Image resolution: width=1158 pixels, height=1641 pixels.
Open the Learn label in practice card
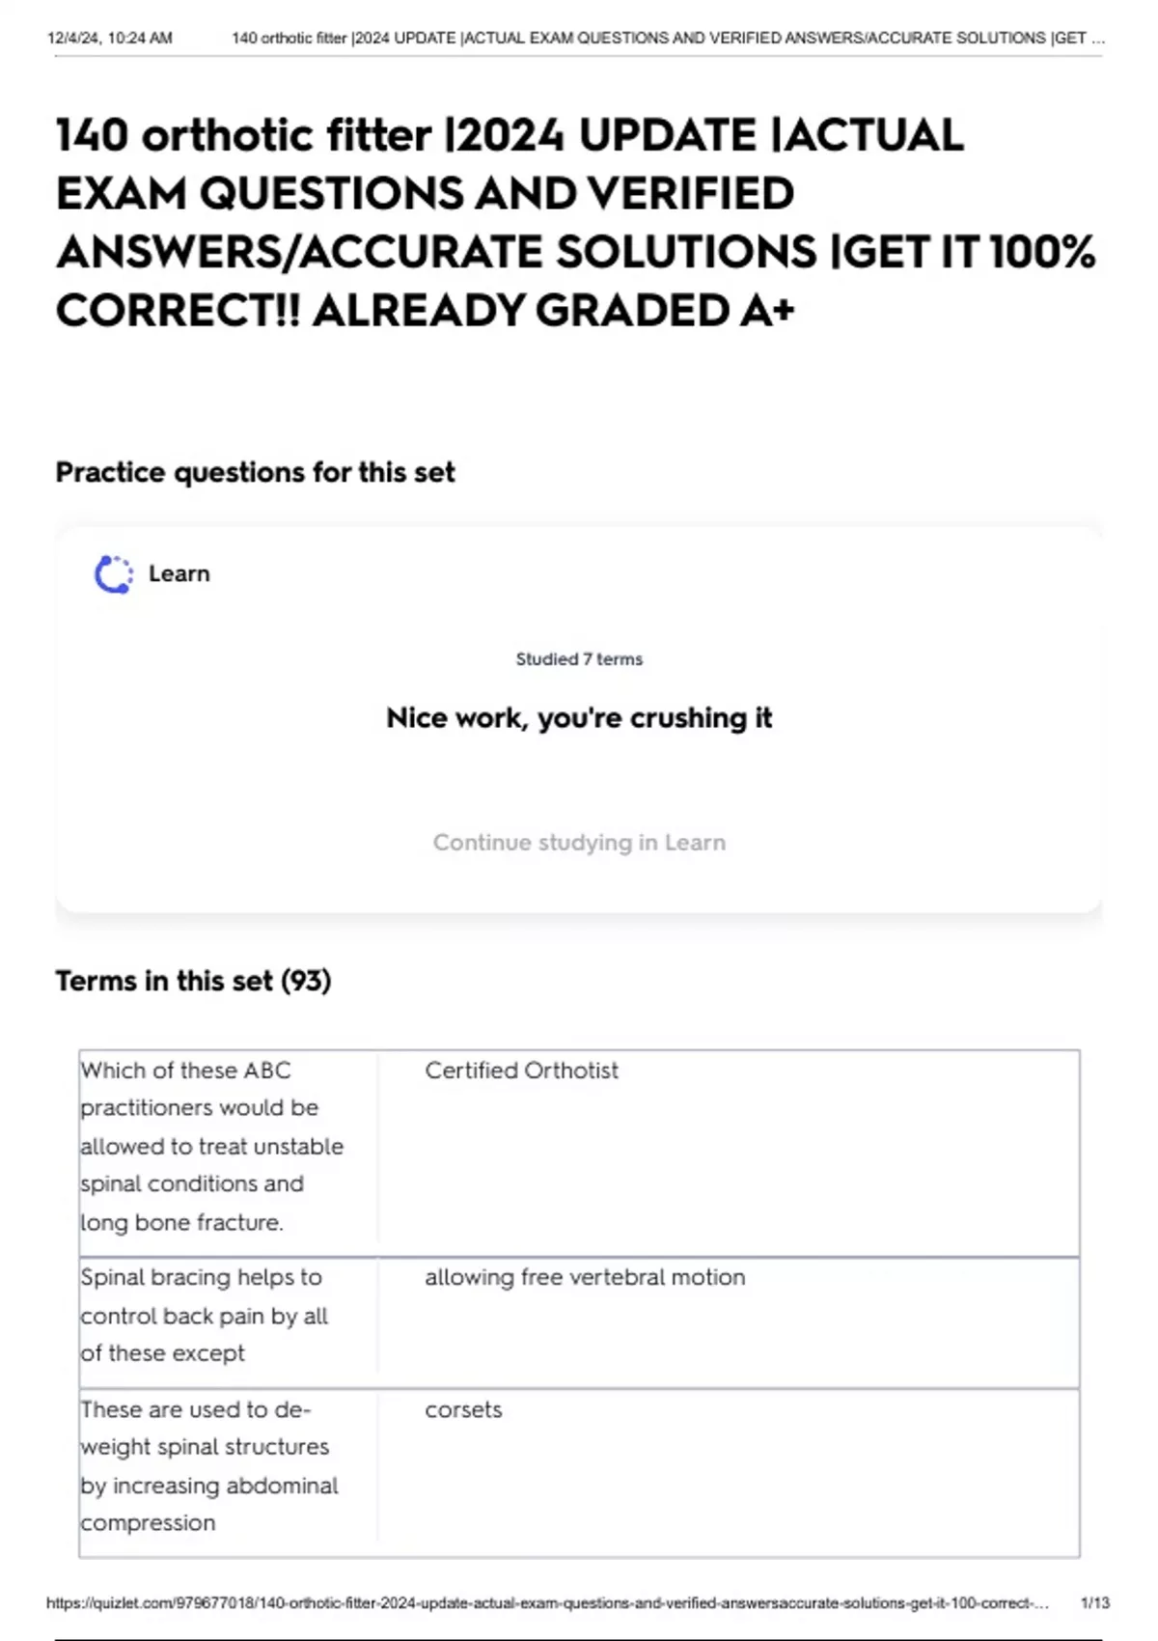tap(179, 573)
